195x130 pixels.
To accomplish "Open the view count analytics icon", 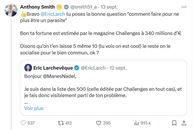I will point(136,123).
